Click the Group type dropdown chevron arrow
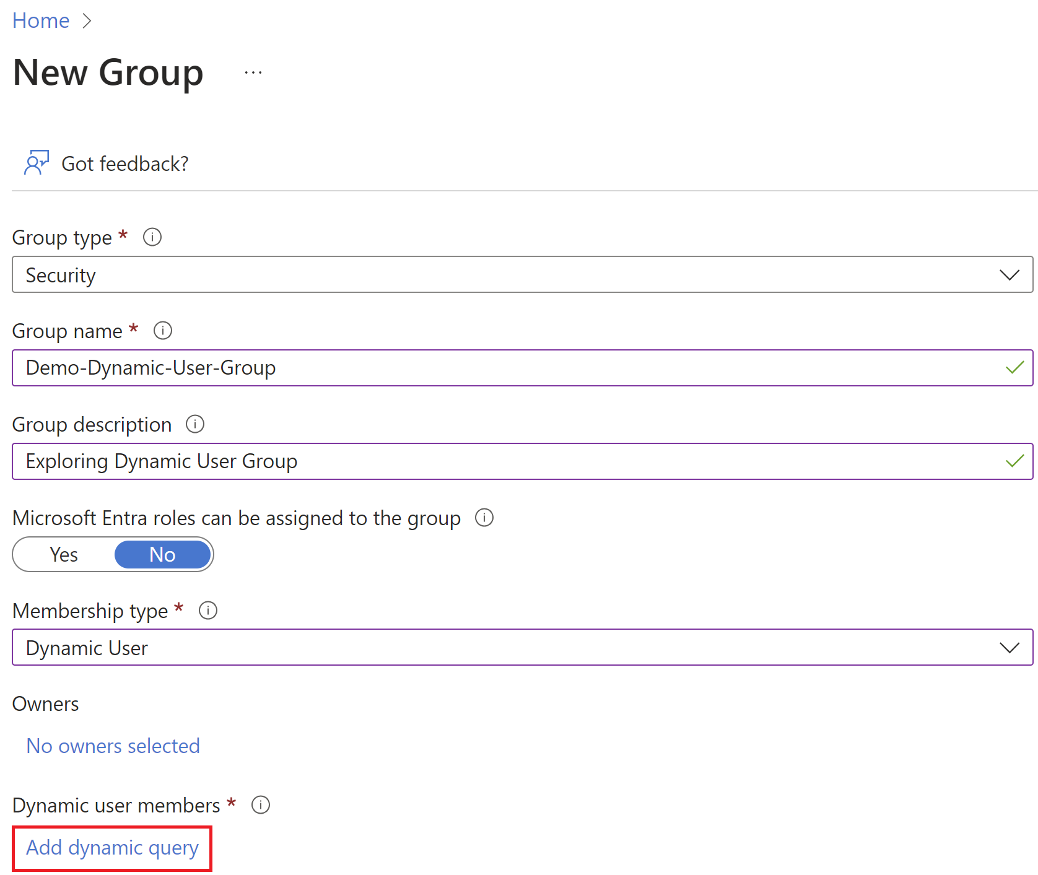The width and height of the screenshot is (1038, 875). pyautogui.click(x=1009, y=275)
